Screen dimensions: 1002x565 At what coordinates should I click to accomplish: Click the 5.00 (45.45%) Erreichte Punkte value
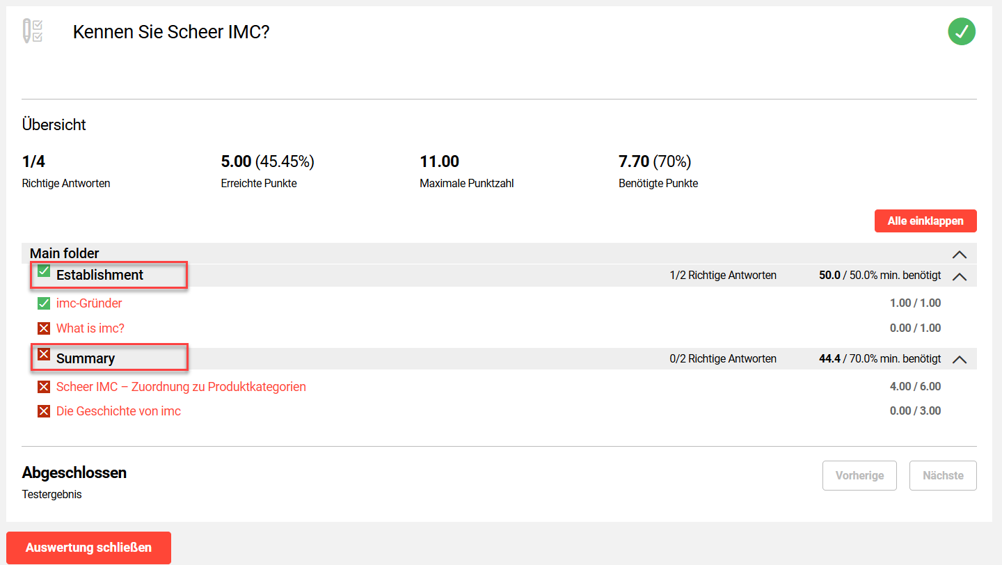pos(267,161)
